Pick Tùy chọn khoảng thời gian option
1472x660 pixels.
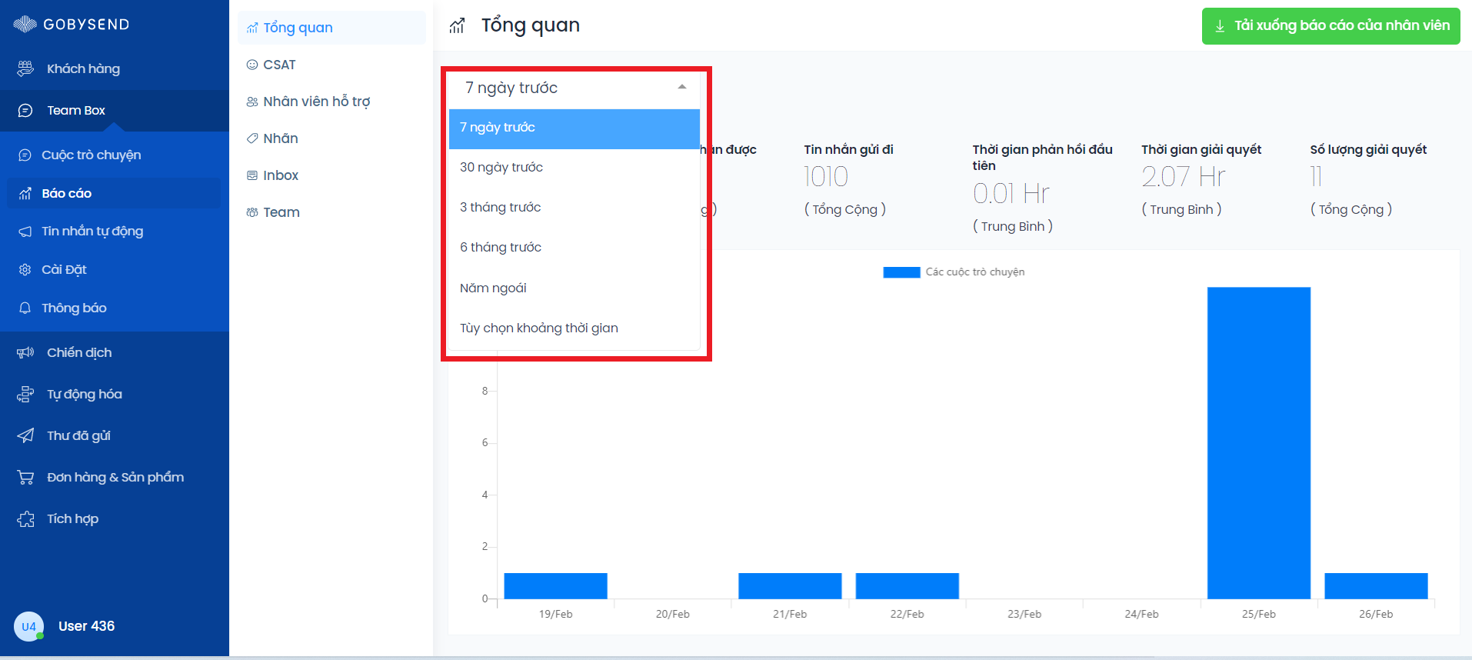click(x=539, y=328)
